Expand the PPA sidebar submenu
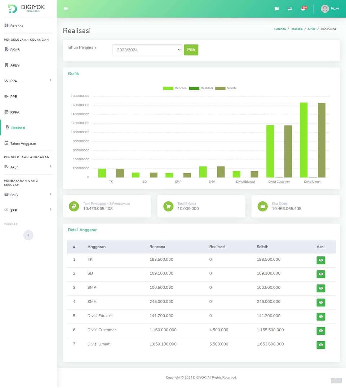The width and height of the screenshot is (346, 388). [x=50, y=80]
